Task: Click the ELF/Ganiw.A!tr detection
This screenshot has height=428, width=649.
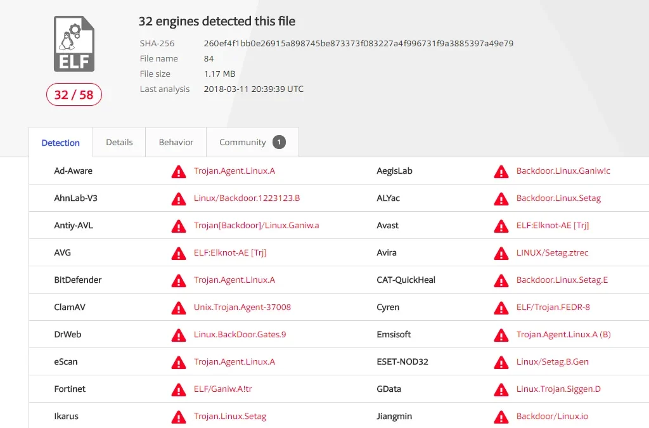Action: click(222, 389)
